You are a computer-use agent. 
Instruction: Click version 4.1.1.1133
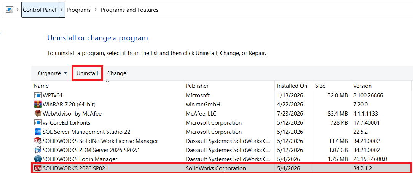[365, 114]
